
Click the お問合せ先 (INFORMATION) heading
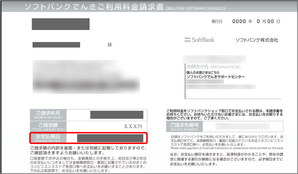click(x=214, y=67)
